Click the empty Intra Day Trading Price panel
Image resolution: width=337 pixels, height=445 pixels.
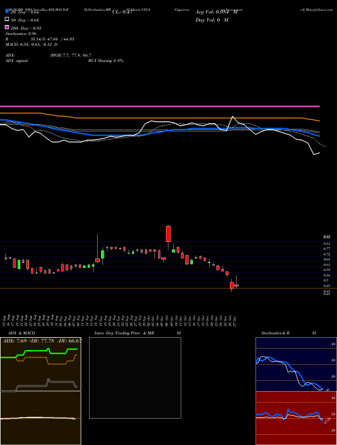[135, 378]
